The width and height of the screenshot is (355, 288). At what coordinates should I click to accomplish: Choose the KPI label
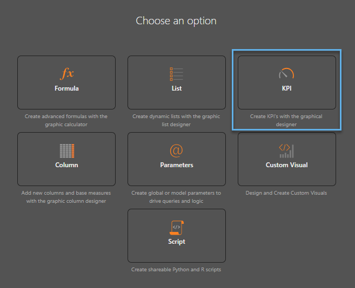(x=286, y=88)
